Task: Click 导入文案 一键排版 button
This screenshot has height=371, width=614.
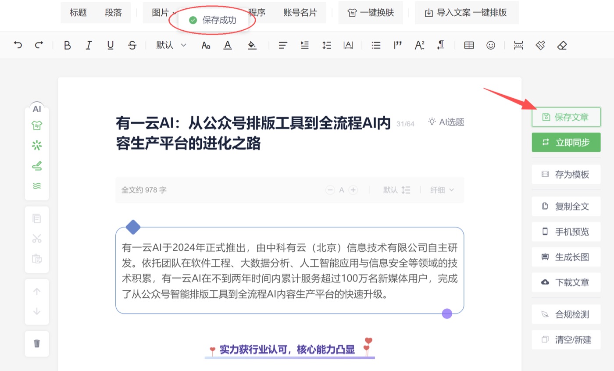Action: click(467, 13)
